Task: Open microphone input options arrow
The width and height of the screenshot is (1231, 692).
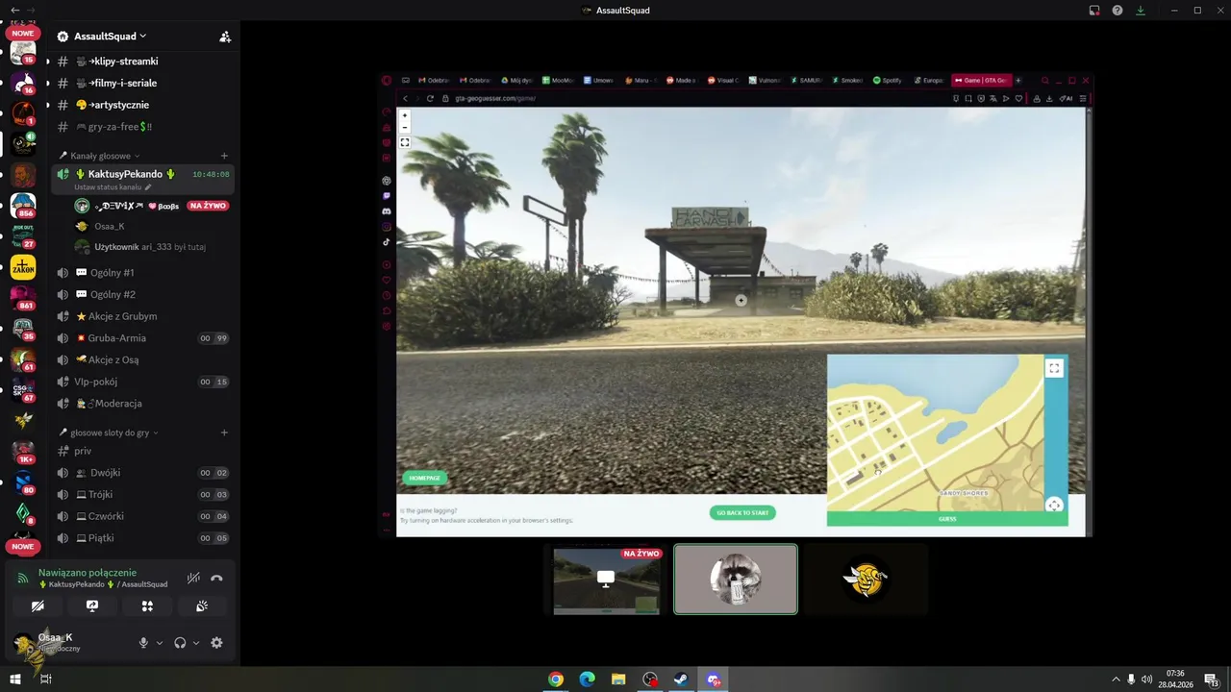Action: [160, 643]
